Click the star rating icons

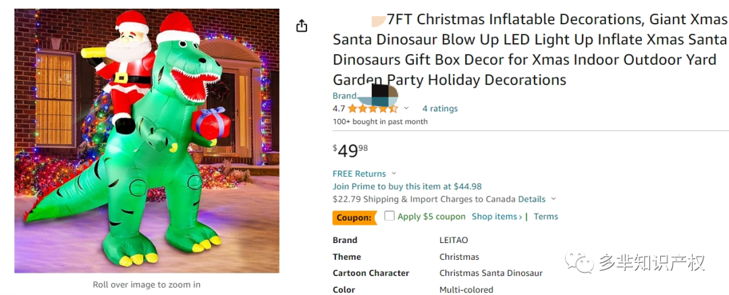373,108
